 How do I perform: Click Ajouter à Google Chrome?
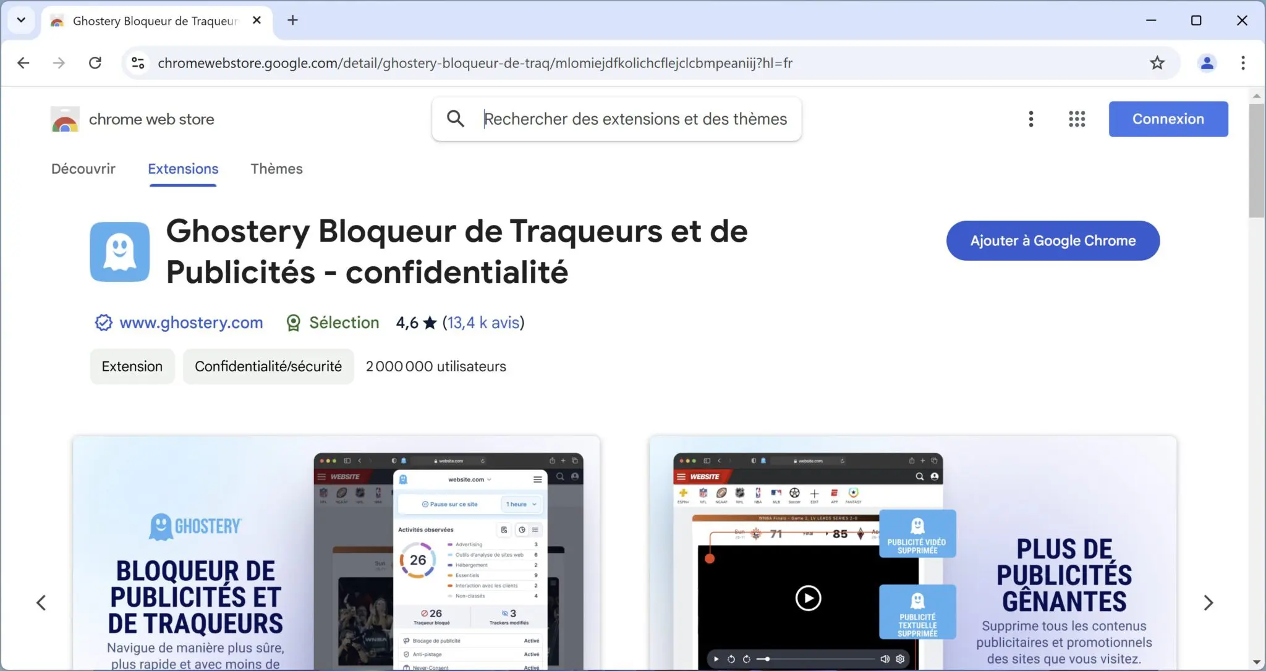coord(1051,240)
